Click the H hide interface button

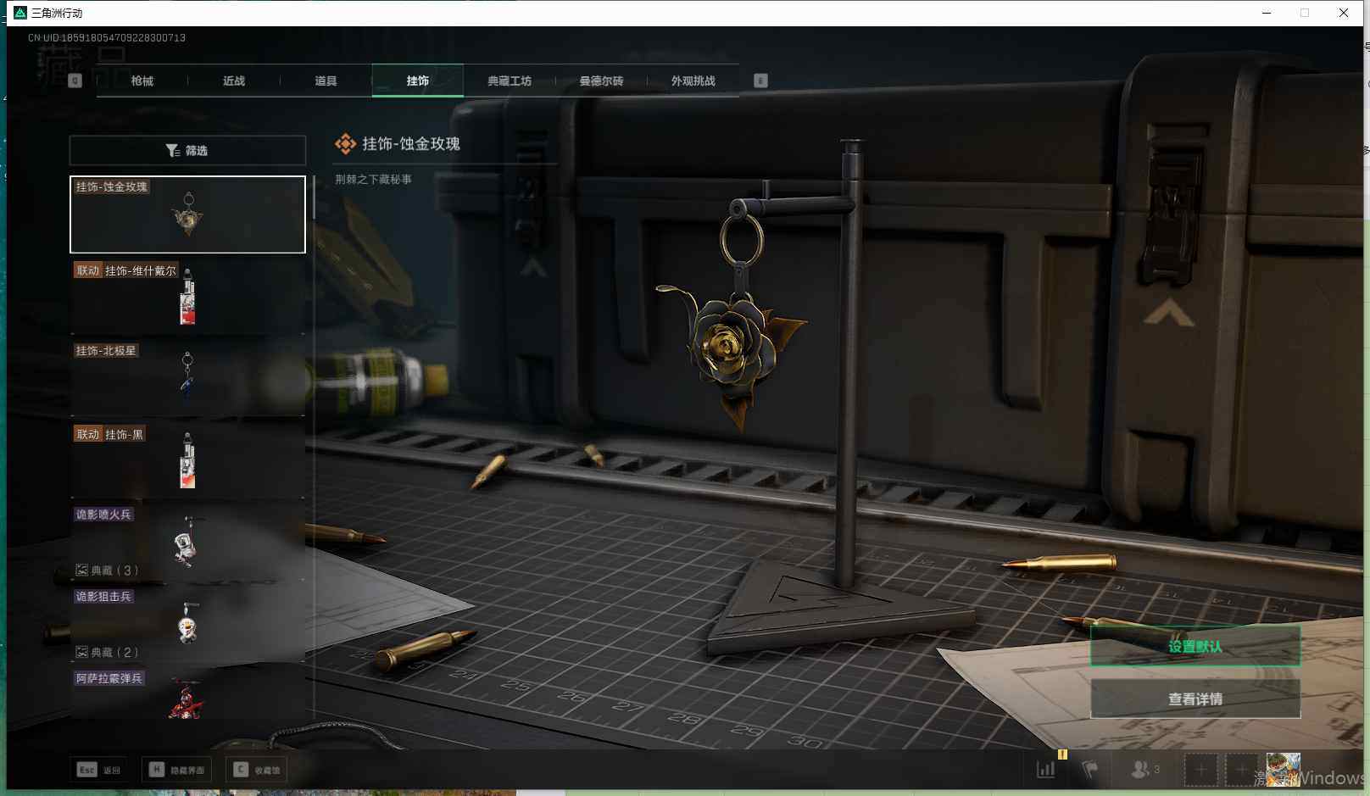177,770
